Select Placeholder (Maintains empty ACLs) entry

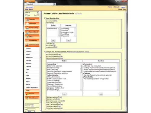[x=96, y=79]
